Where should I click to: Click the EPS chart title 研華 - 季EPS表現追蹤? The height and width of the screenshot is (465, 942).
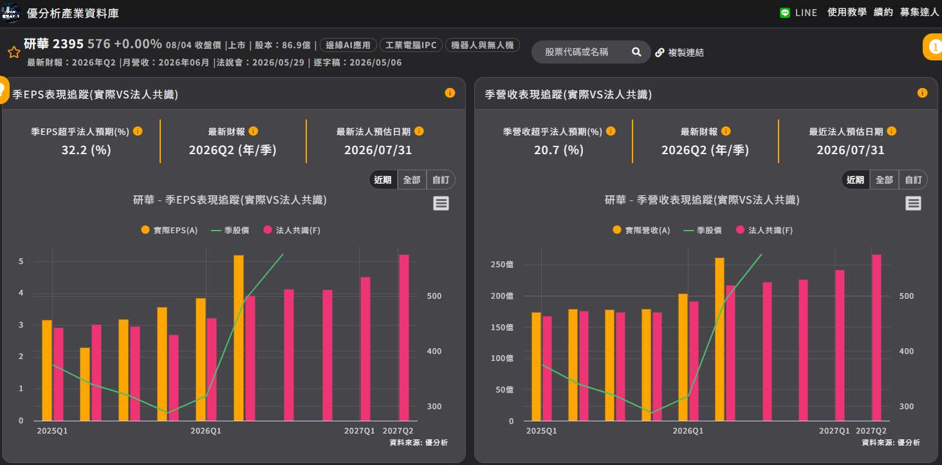click(x=230, y=200)
